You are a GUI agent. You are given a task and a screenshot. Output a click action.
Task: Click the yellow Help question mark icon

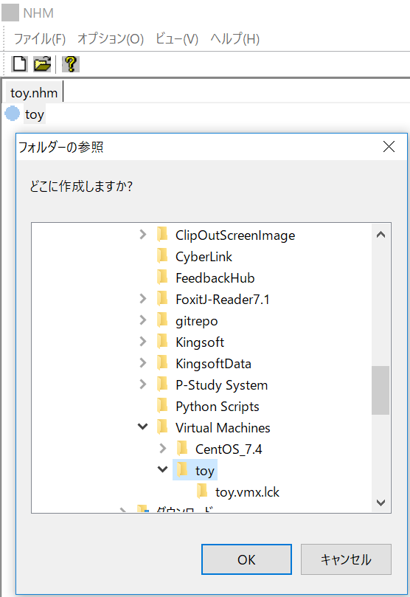pyautogui.click(x=70, y=64)
